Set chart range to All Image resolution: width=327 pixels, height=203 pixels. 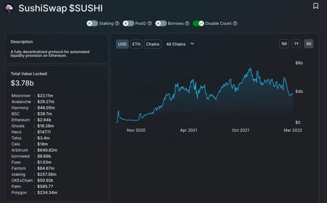[x=308, y=44]
